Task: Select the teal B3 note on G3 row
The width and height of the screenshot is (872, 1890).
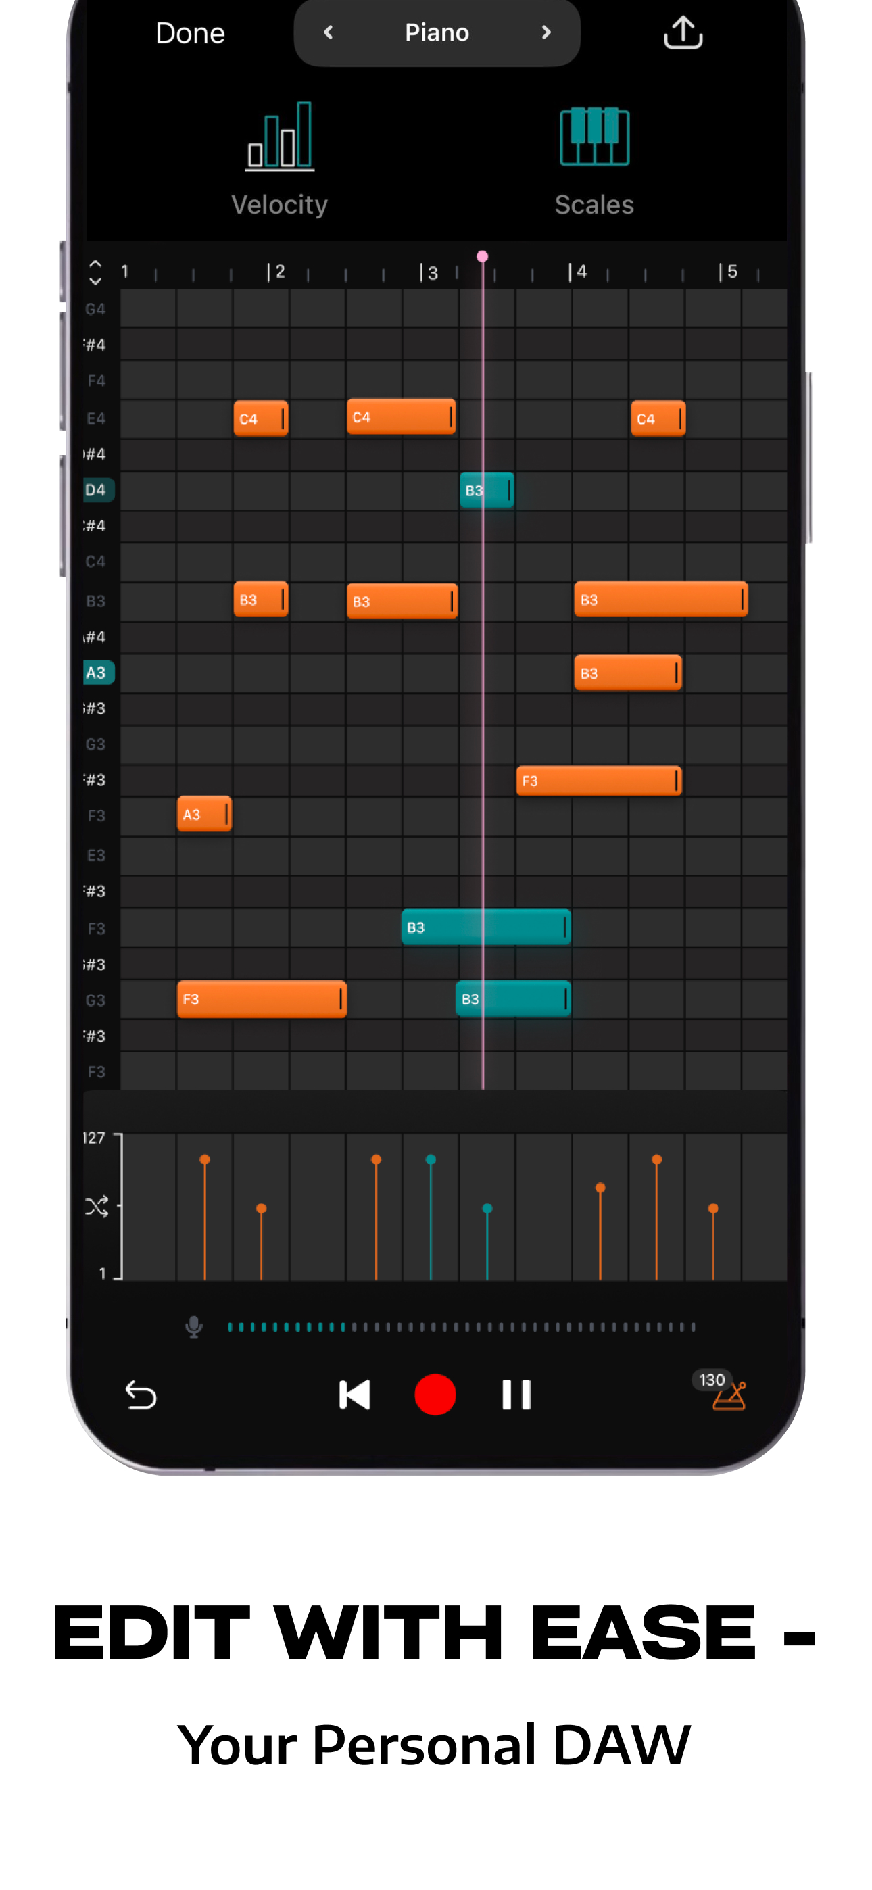Action: [x=513, y=999]
